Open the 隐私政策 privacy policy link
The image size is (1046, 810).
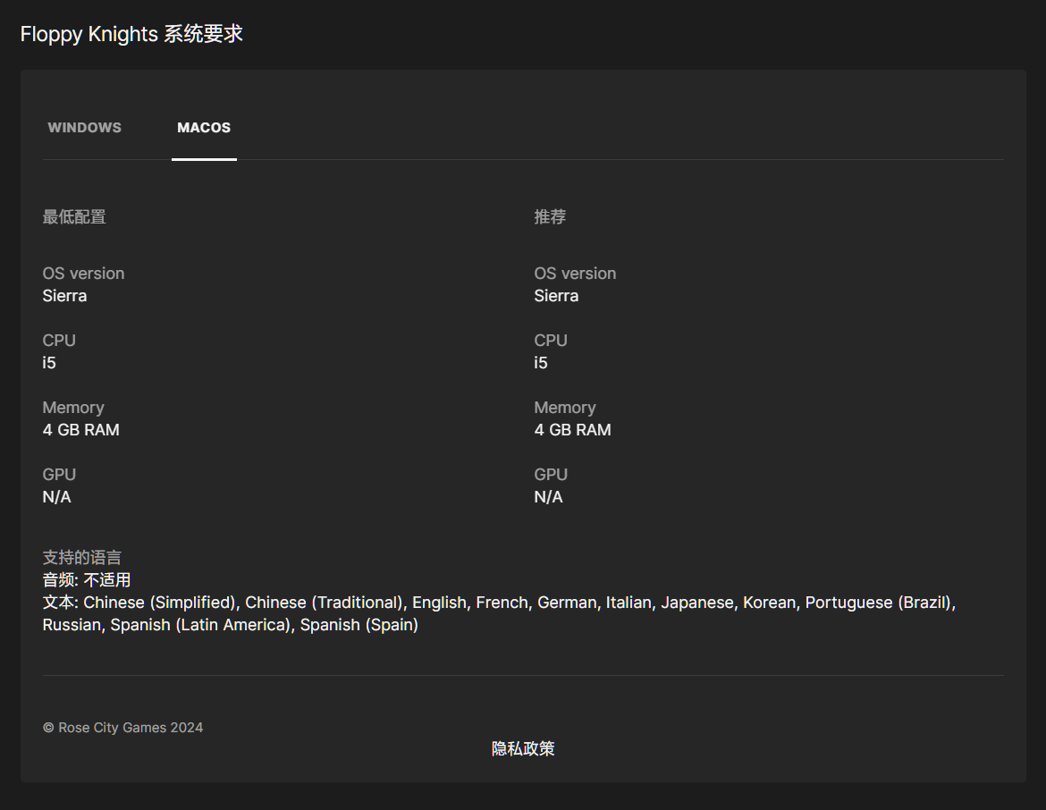[x=523, y=748]
